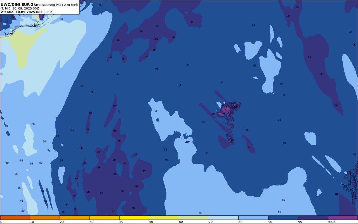Click the dark orange 0–10 legend swatch
358x224 pixels.
(15, 218)
